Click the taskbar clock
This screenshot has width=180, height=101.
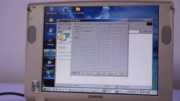(x=154, y=93)
